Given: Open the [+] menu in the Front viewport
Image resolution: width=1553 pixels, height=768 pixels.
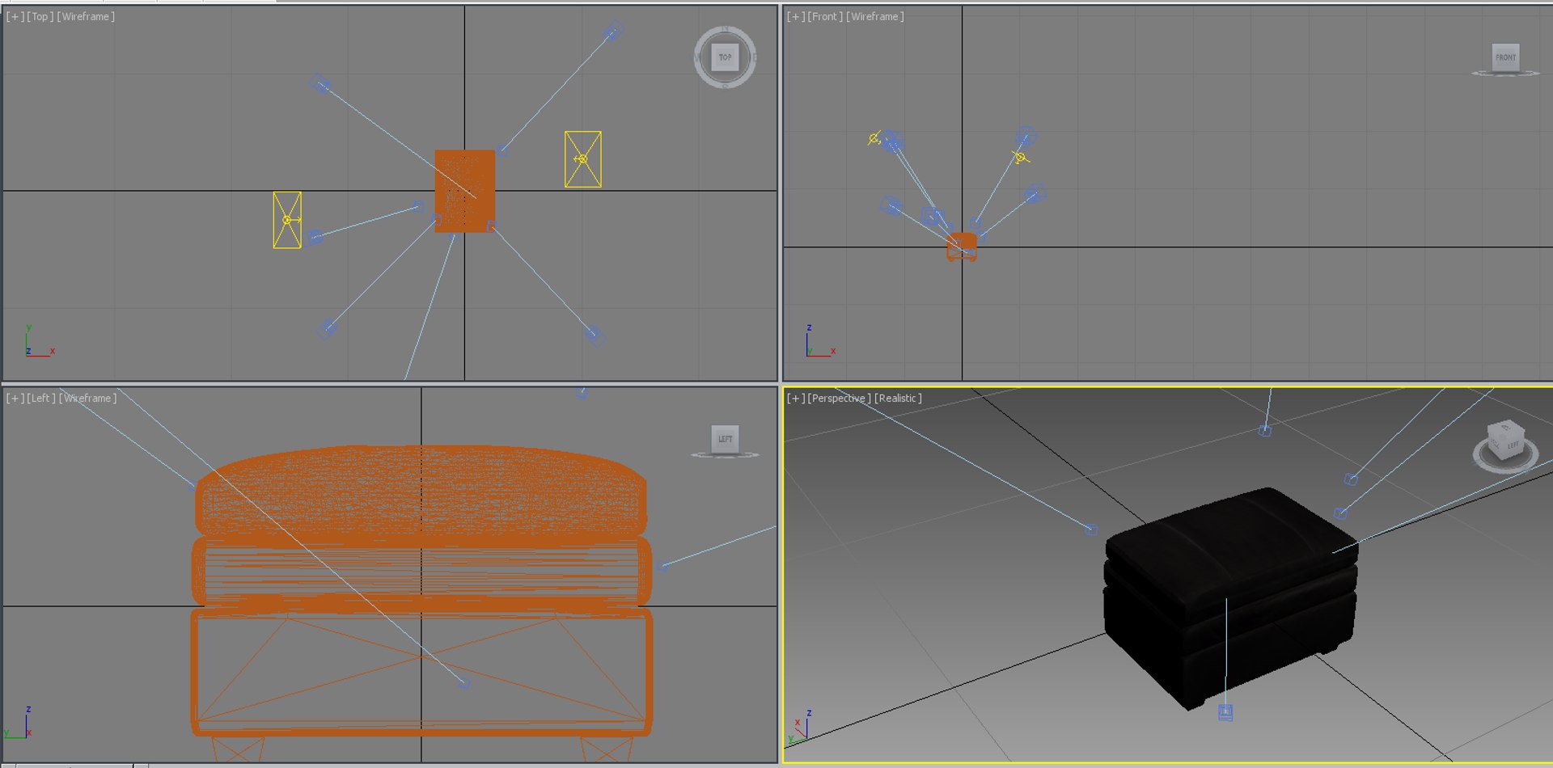Looking at the screenshot, I should click(796, 16).
